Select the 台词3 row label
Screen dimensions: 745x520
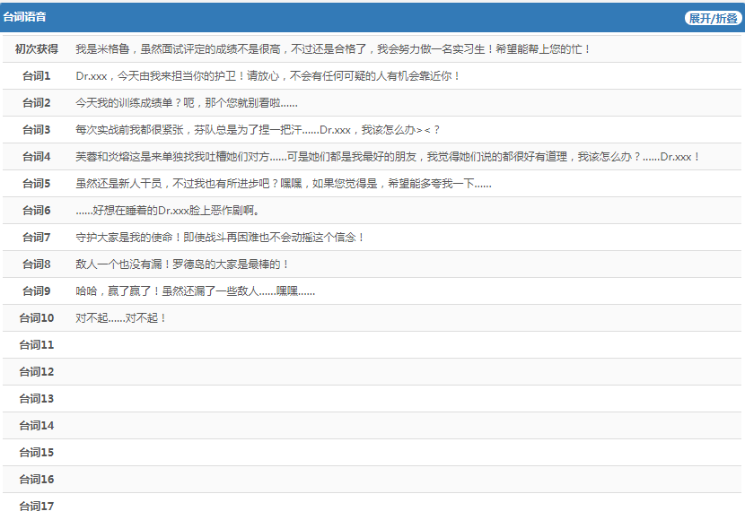(37, 130)
